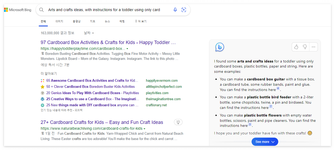Click the happilyevermom.com domain text
335x150 pixels.
coord(162,81)
